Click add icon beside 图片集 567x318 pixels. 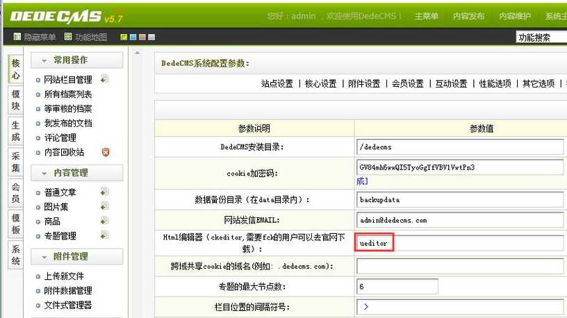pos(104,206)
